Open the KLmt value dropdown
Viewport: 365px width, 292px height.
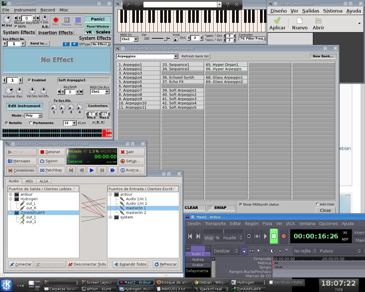point(70,123)
